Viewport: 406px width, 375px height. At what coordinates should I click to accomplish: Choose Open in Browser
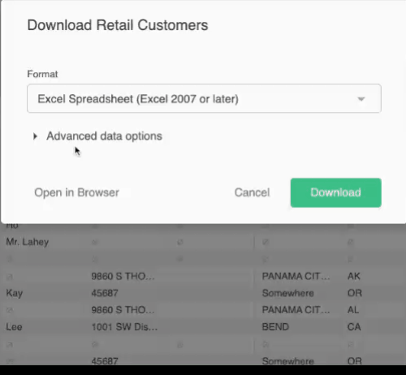pyautogui.click(x=76, y=192)
